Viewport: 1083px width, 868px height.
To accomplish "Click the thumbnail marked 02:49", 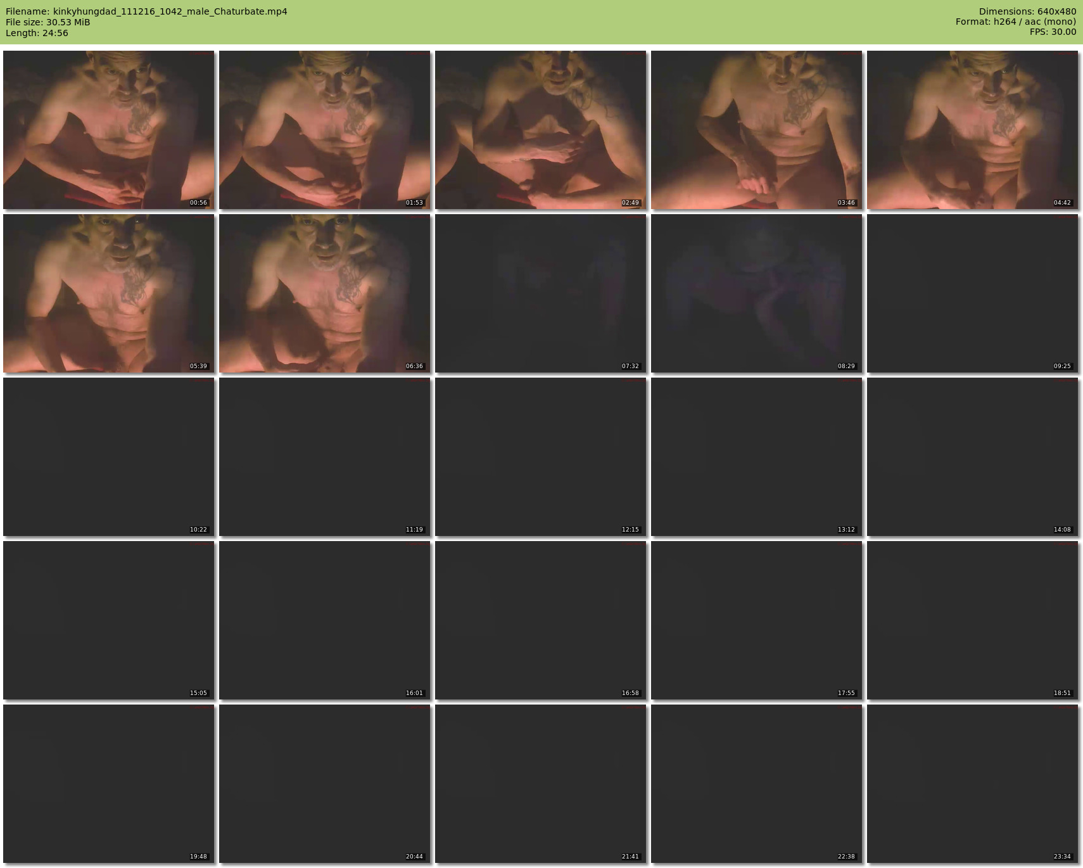I will coord(540,130).
